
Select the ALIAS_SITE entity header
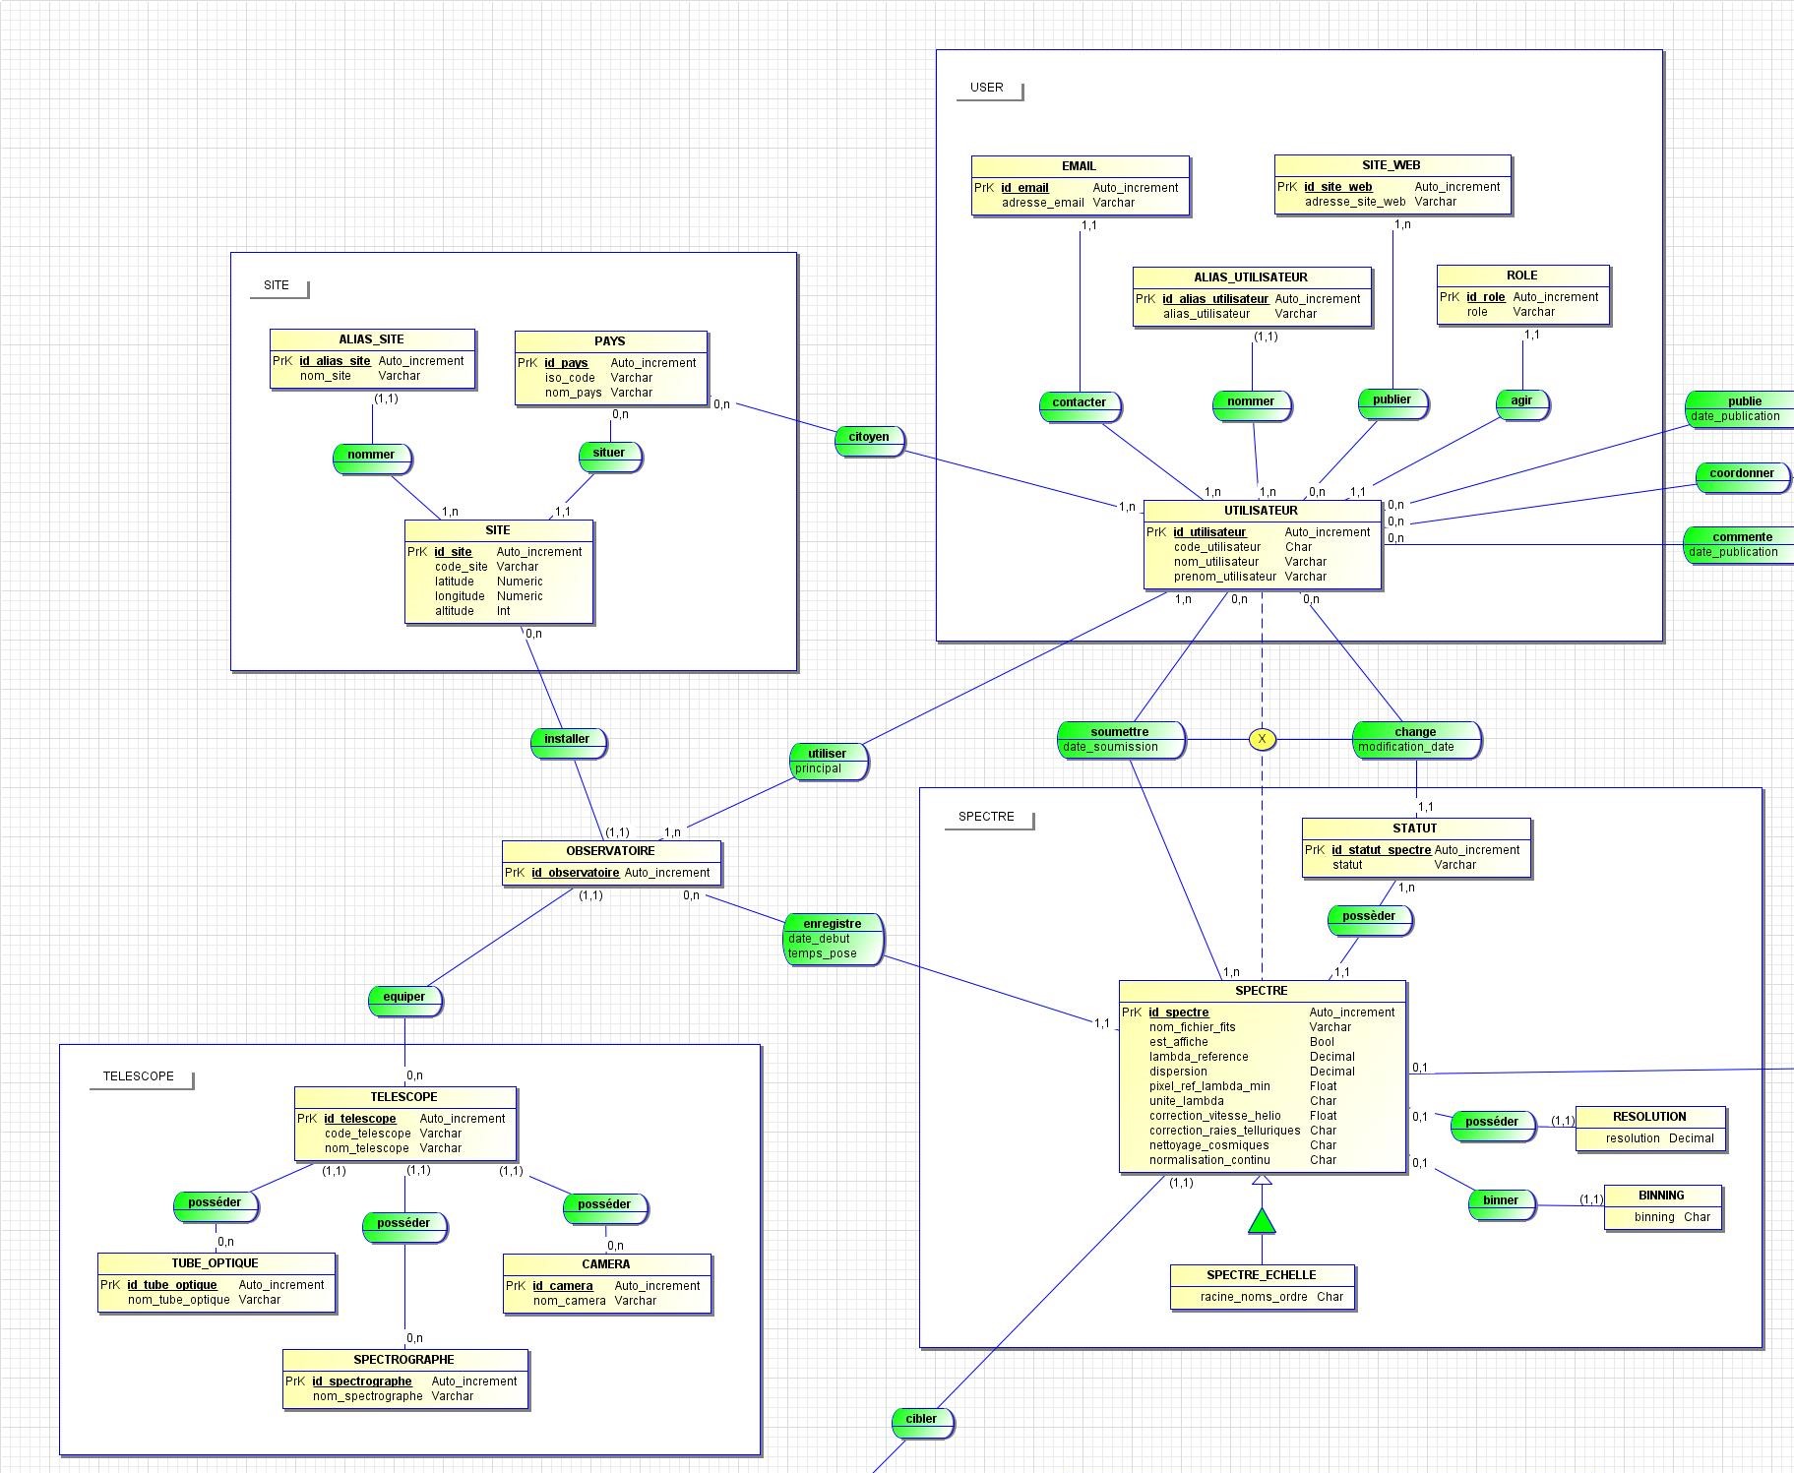point(372,339)
